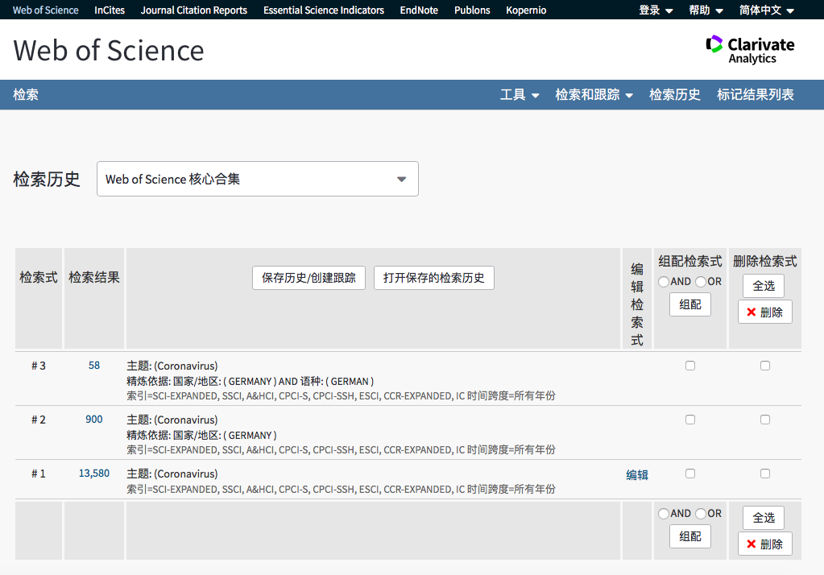The height and width of the screenshot is (575, 824).
Task: Check the delete checkbox for set #3
Action: (765, 366)
